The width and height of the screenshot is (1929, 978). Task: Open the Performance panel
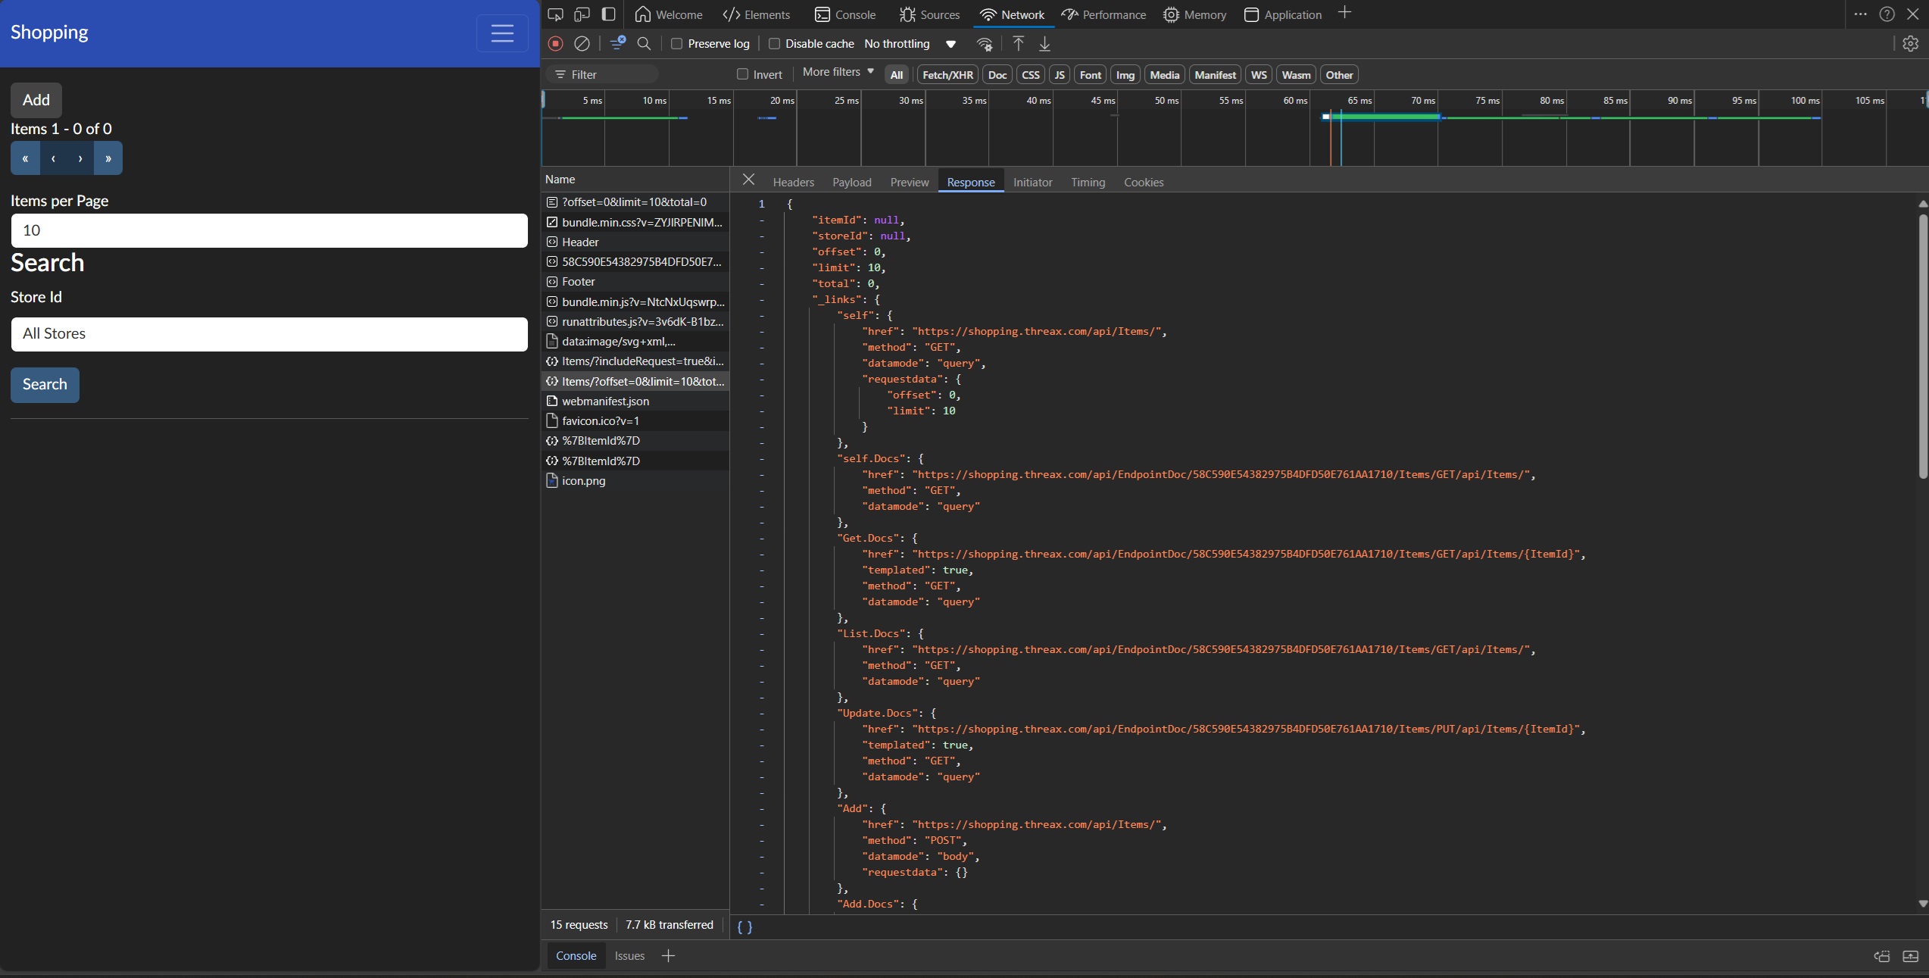click(x=1103, y=14)
